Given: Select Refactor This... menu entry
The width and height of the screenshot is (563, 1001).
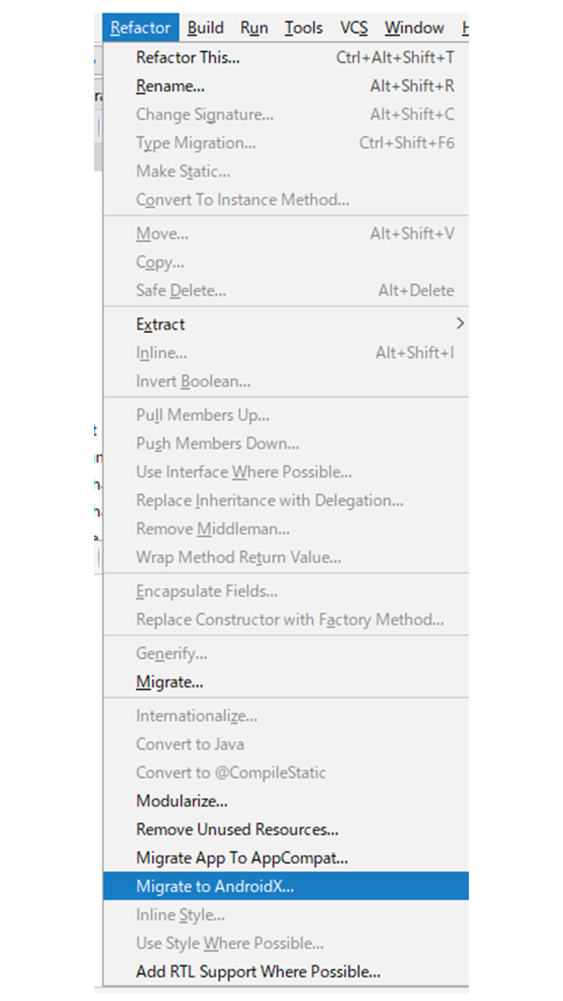Looking at the screenshot, I should 286,58.
